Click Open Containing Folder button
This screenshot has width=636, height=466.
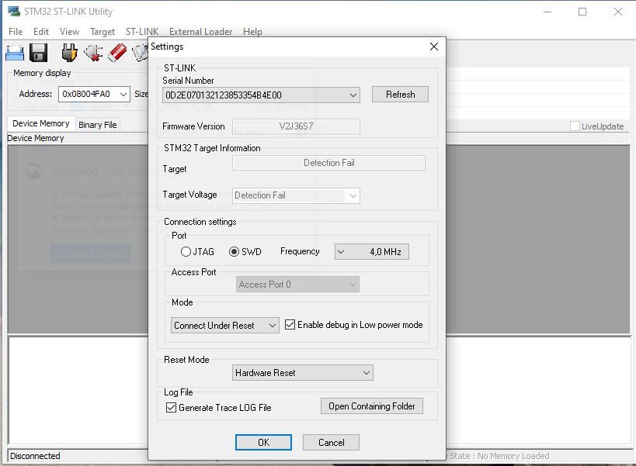click(x=371, y=406)
